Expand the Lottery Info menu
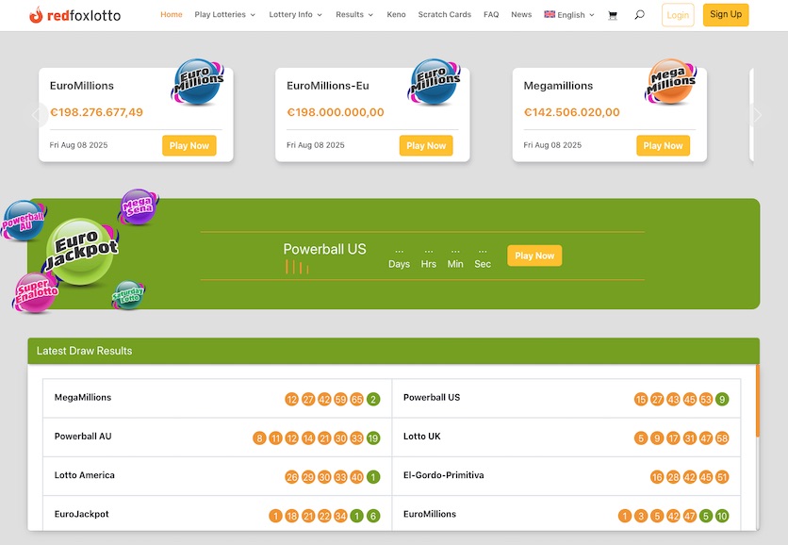 pos(296,14)
